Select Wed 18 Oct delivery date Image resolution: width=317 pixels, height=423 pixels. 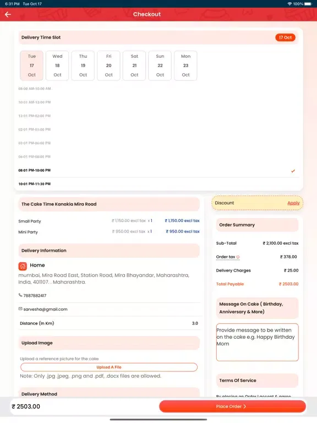pyautogui.click(x=57, y=66)
